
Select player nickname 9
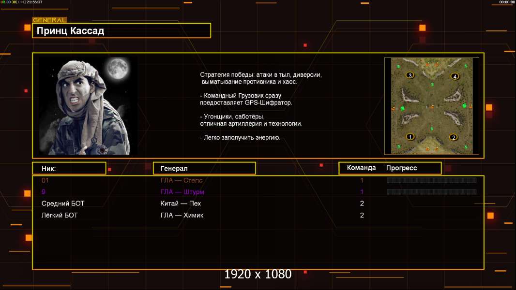pyautogui.click(x=44, y=192)
